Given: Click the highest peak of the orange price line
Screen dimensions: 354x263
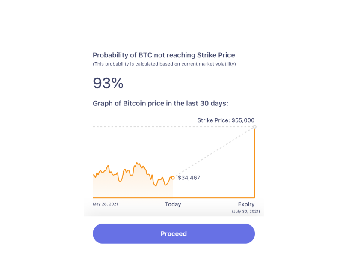Looking at the screenshot, I should pos(137,163).
